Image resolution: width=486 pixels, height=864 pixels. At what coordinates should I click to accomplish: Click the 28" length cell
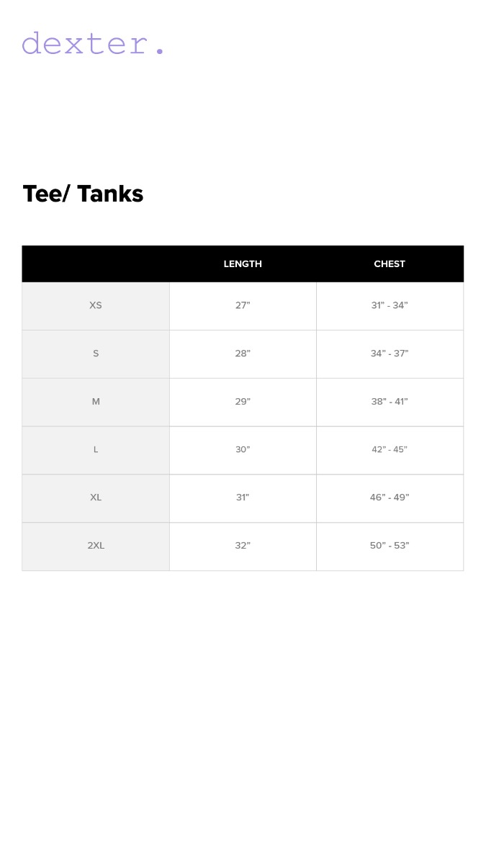click(243, 354)
